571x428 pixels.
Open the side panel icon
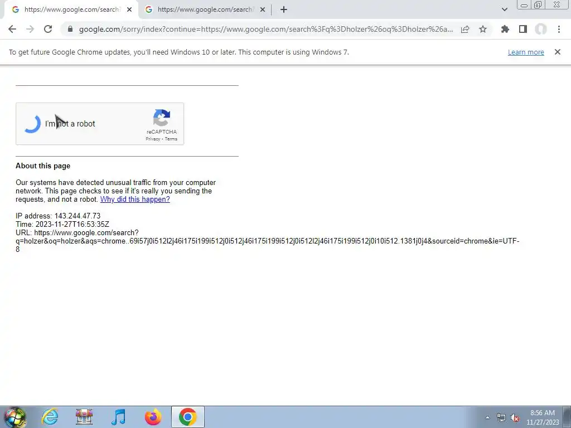523,29
